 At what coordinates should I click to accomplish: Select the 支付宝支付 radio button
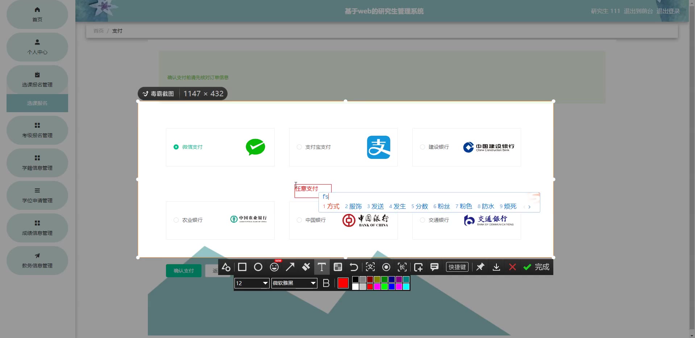click(x=299, y=147)
